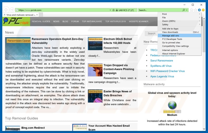Screen dimensions: 208x133
Task: Click the browser Back arrow button
Action: pos(6,10)
